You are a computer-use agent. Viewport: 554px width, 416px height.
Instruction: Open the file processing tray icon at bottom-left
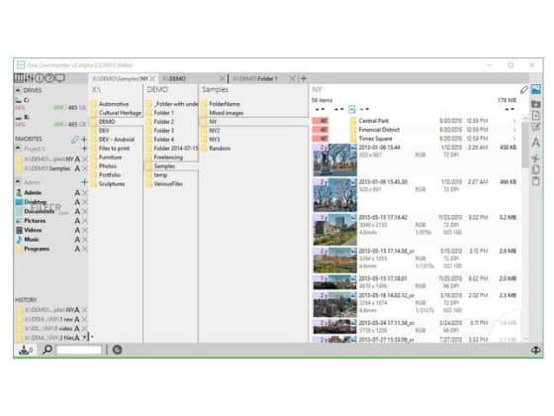click(26, 350)
